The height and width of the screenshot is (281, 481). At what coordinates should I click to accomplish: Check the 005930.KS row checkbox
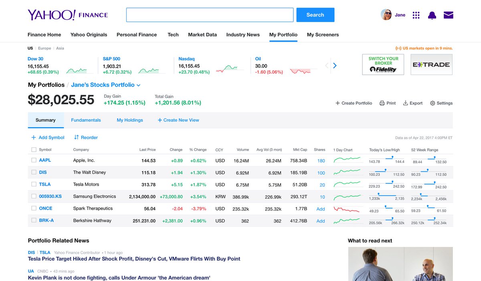pyautogui.click(x=34, y=196)
